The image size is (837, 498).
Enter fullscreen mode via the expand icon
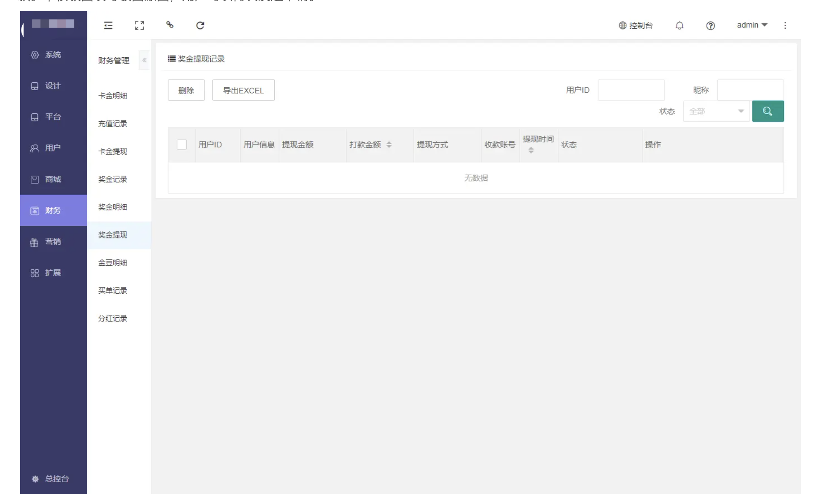click(x=139, y=25)
